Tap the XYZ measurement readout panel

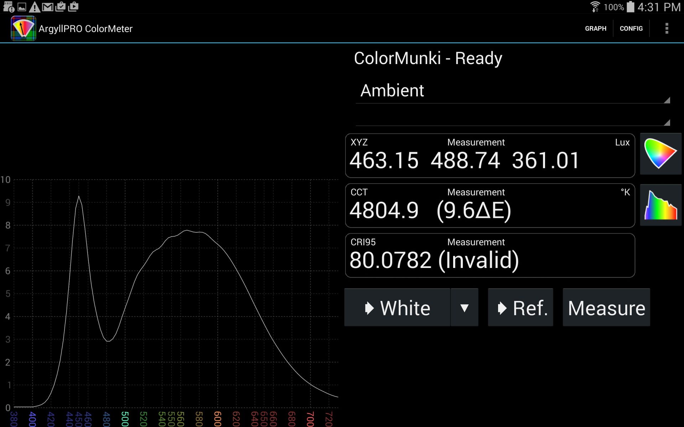pos(490,155)
